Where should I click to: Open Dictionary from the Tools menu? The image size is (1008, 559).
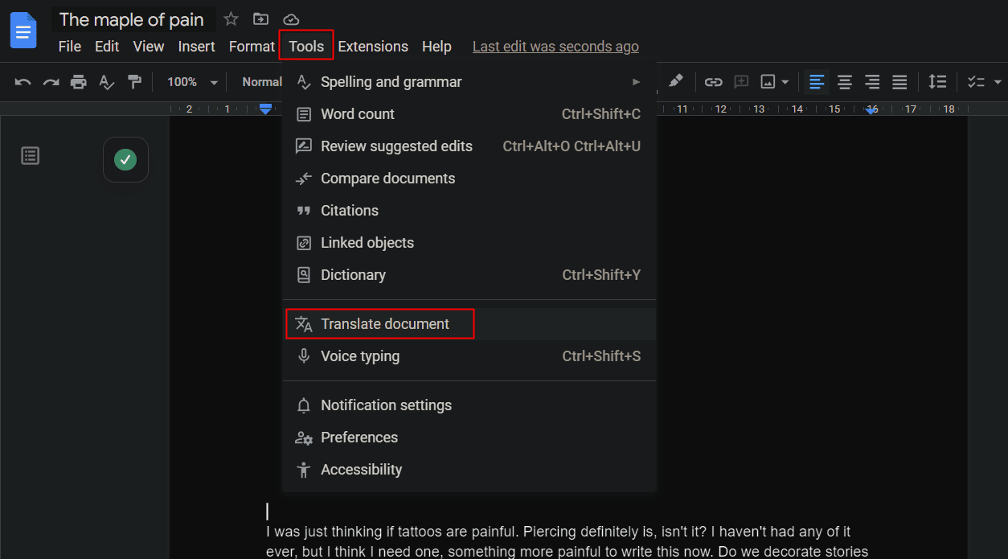tap(469, 275)
